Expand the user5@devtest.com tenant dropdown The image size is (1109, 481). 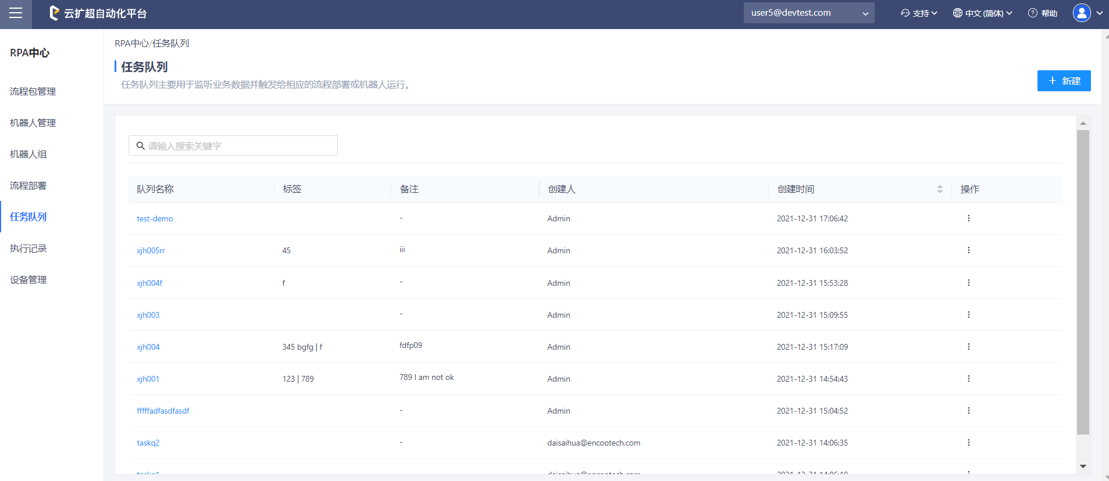coord(809,13)
